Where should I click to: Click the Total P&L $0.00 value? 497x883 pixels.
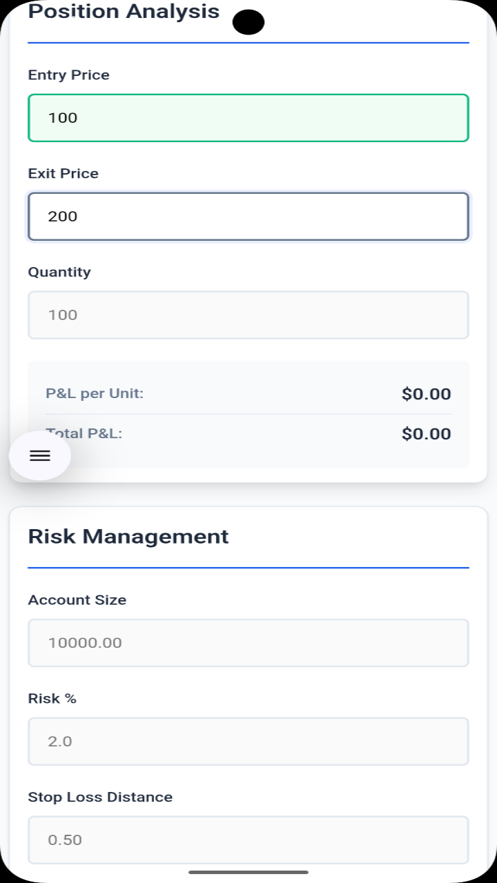point(427,434)
